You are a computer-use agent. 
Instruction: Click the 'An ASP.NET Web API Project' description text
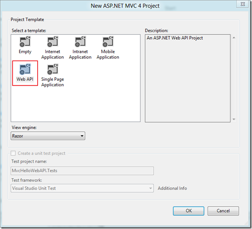click(175, 38)
